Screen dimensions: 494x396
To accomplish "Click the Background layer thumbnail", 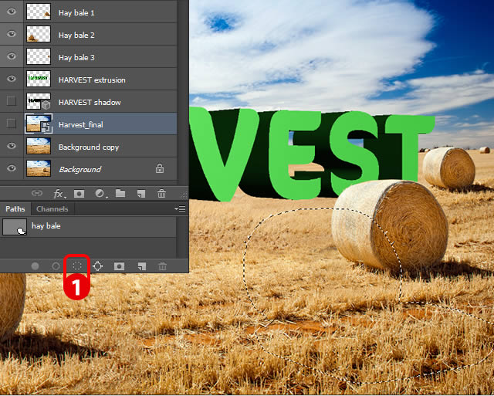I will [39, 168].
